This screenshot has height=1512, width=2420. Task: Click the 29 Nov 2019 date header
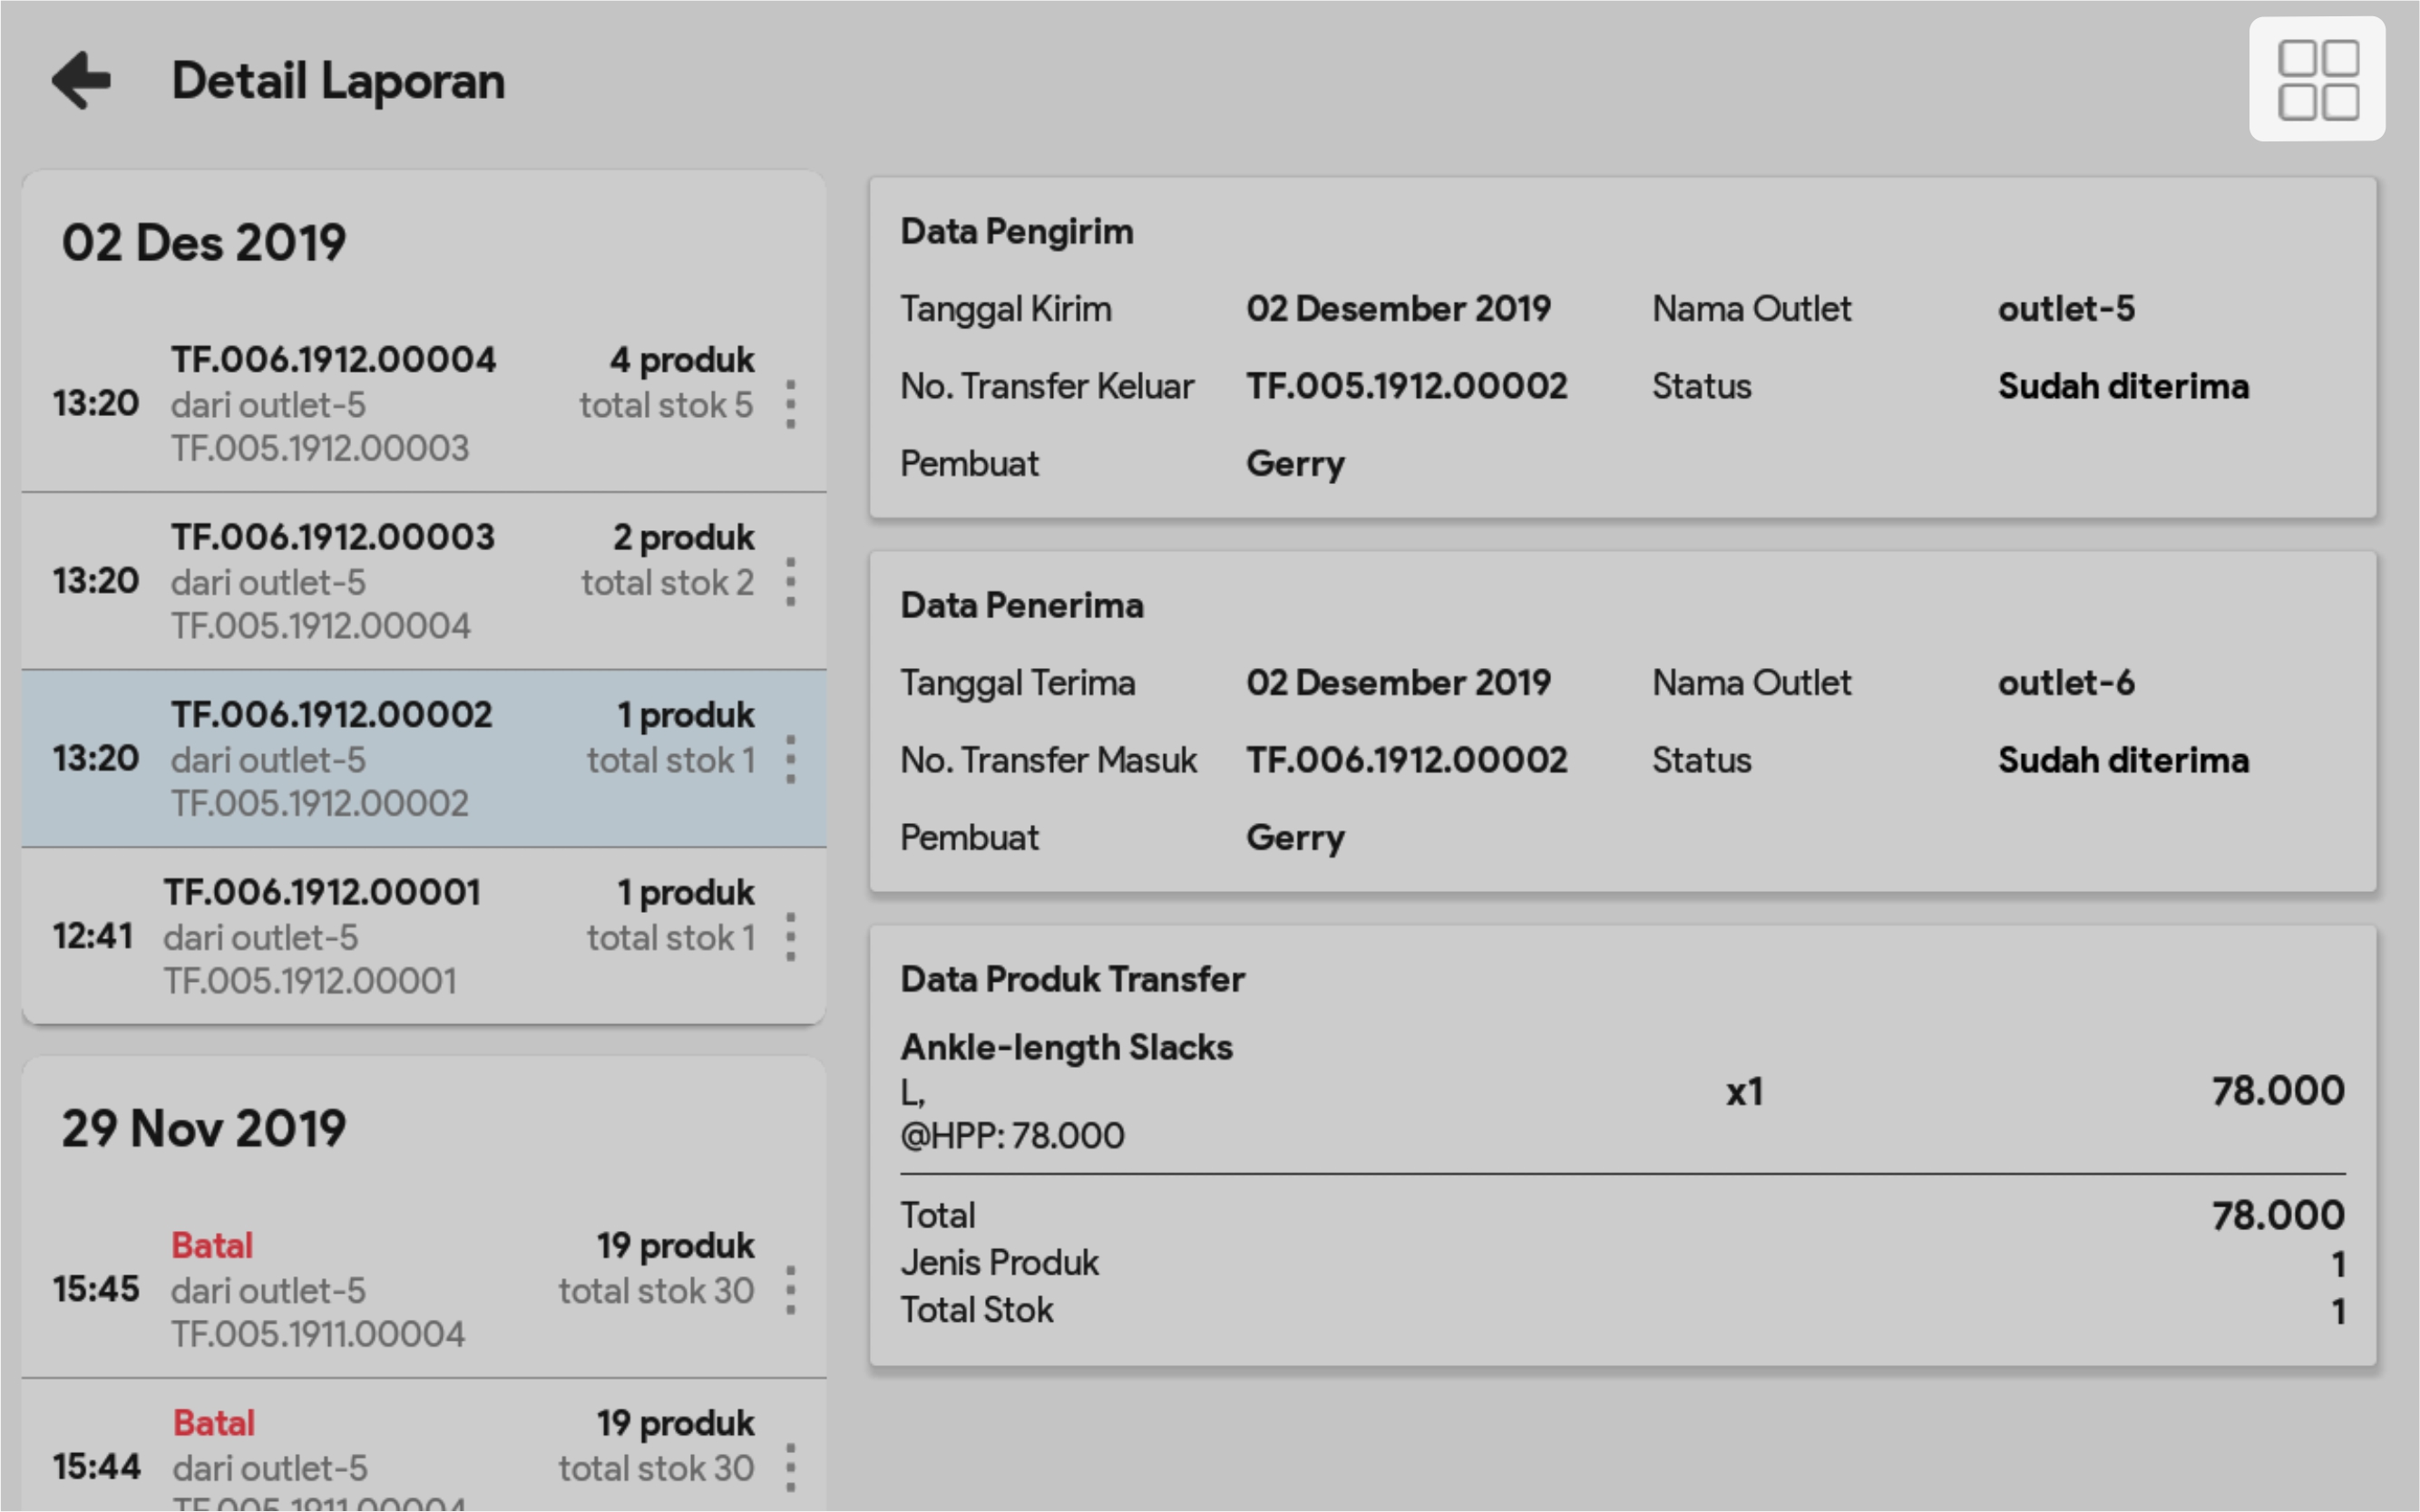pos(204,1129)
